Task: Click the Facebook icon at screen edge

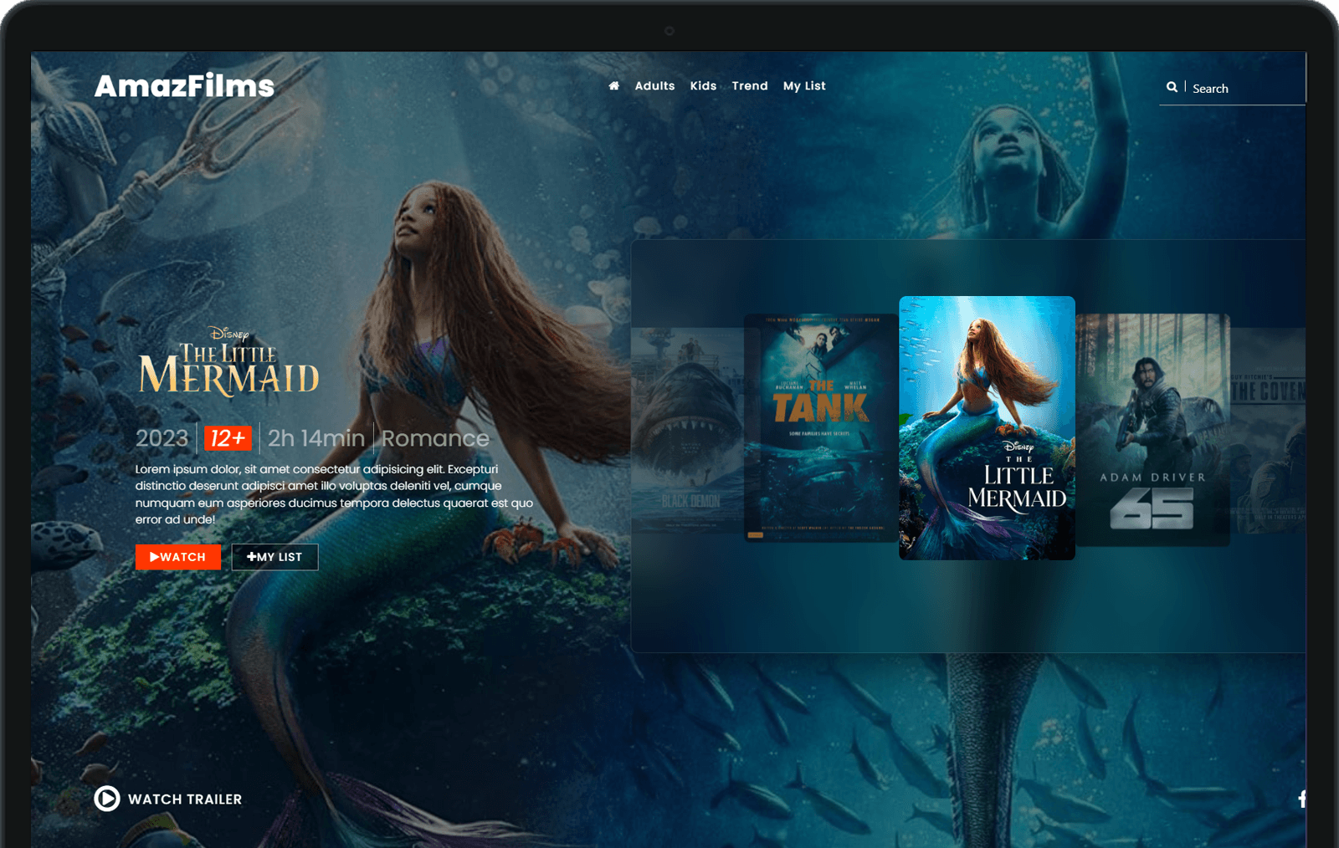Action: pyautogui.click(x=1301, y=799)
